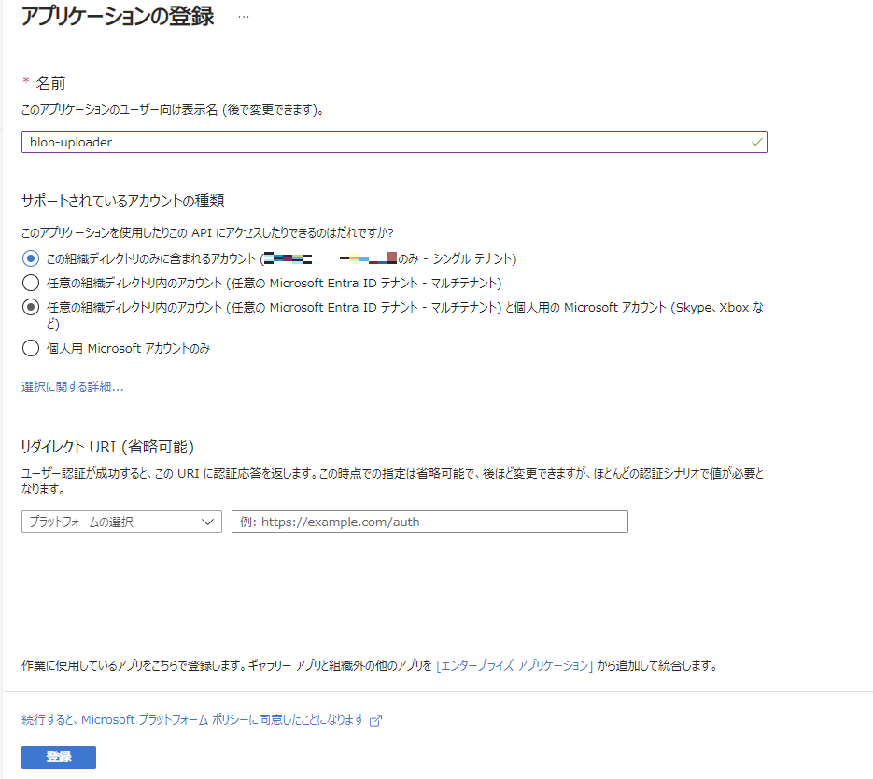Open the エンタープライズ アプリケーション link
This screenshot has width=873, height=779.
(x=514, y=665)
